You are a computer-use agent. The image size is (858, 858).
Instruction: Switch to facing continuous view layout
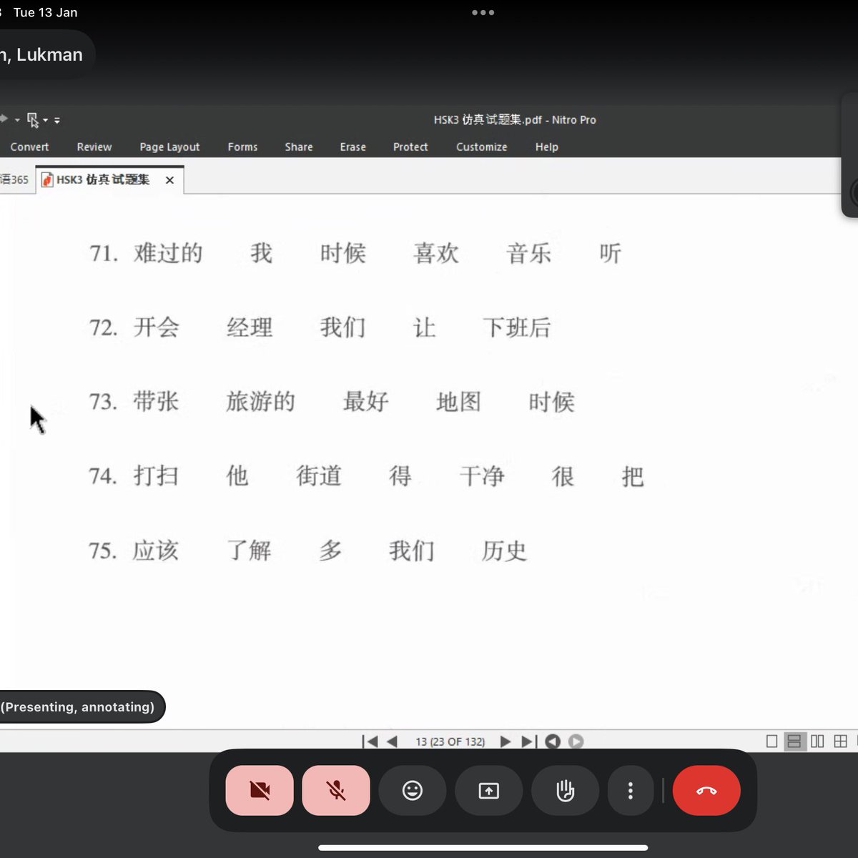point(841,741)
